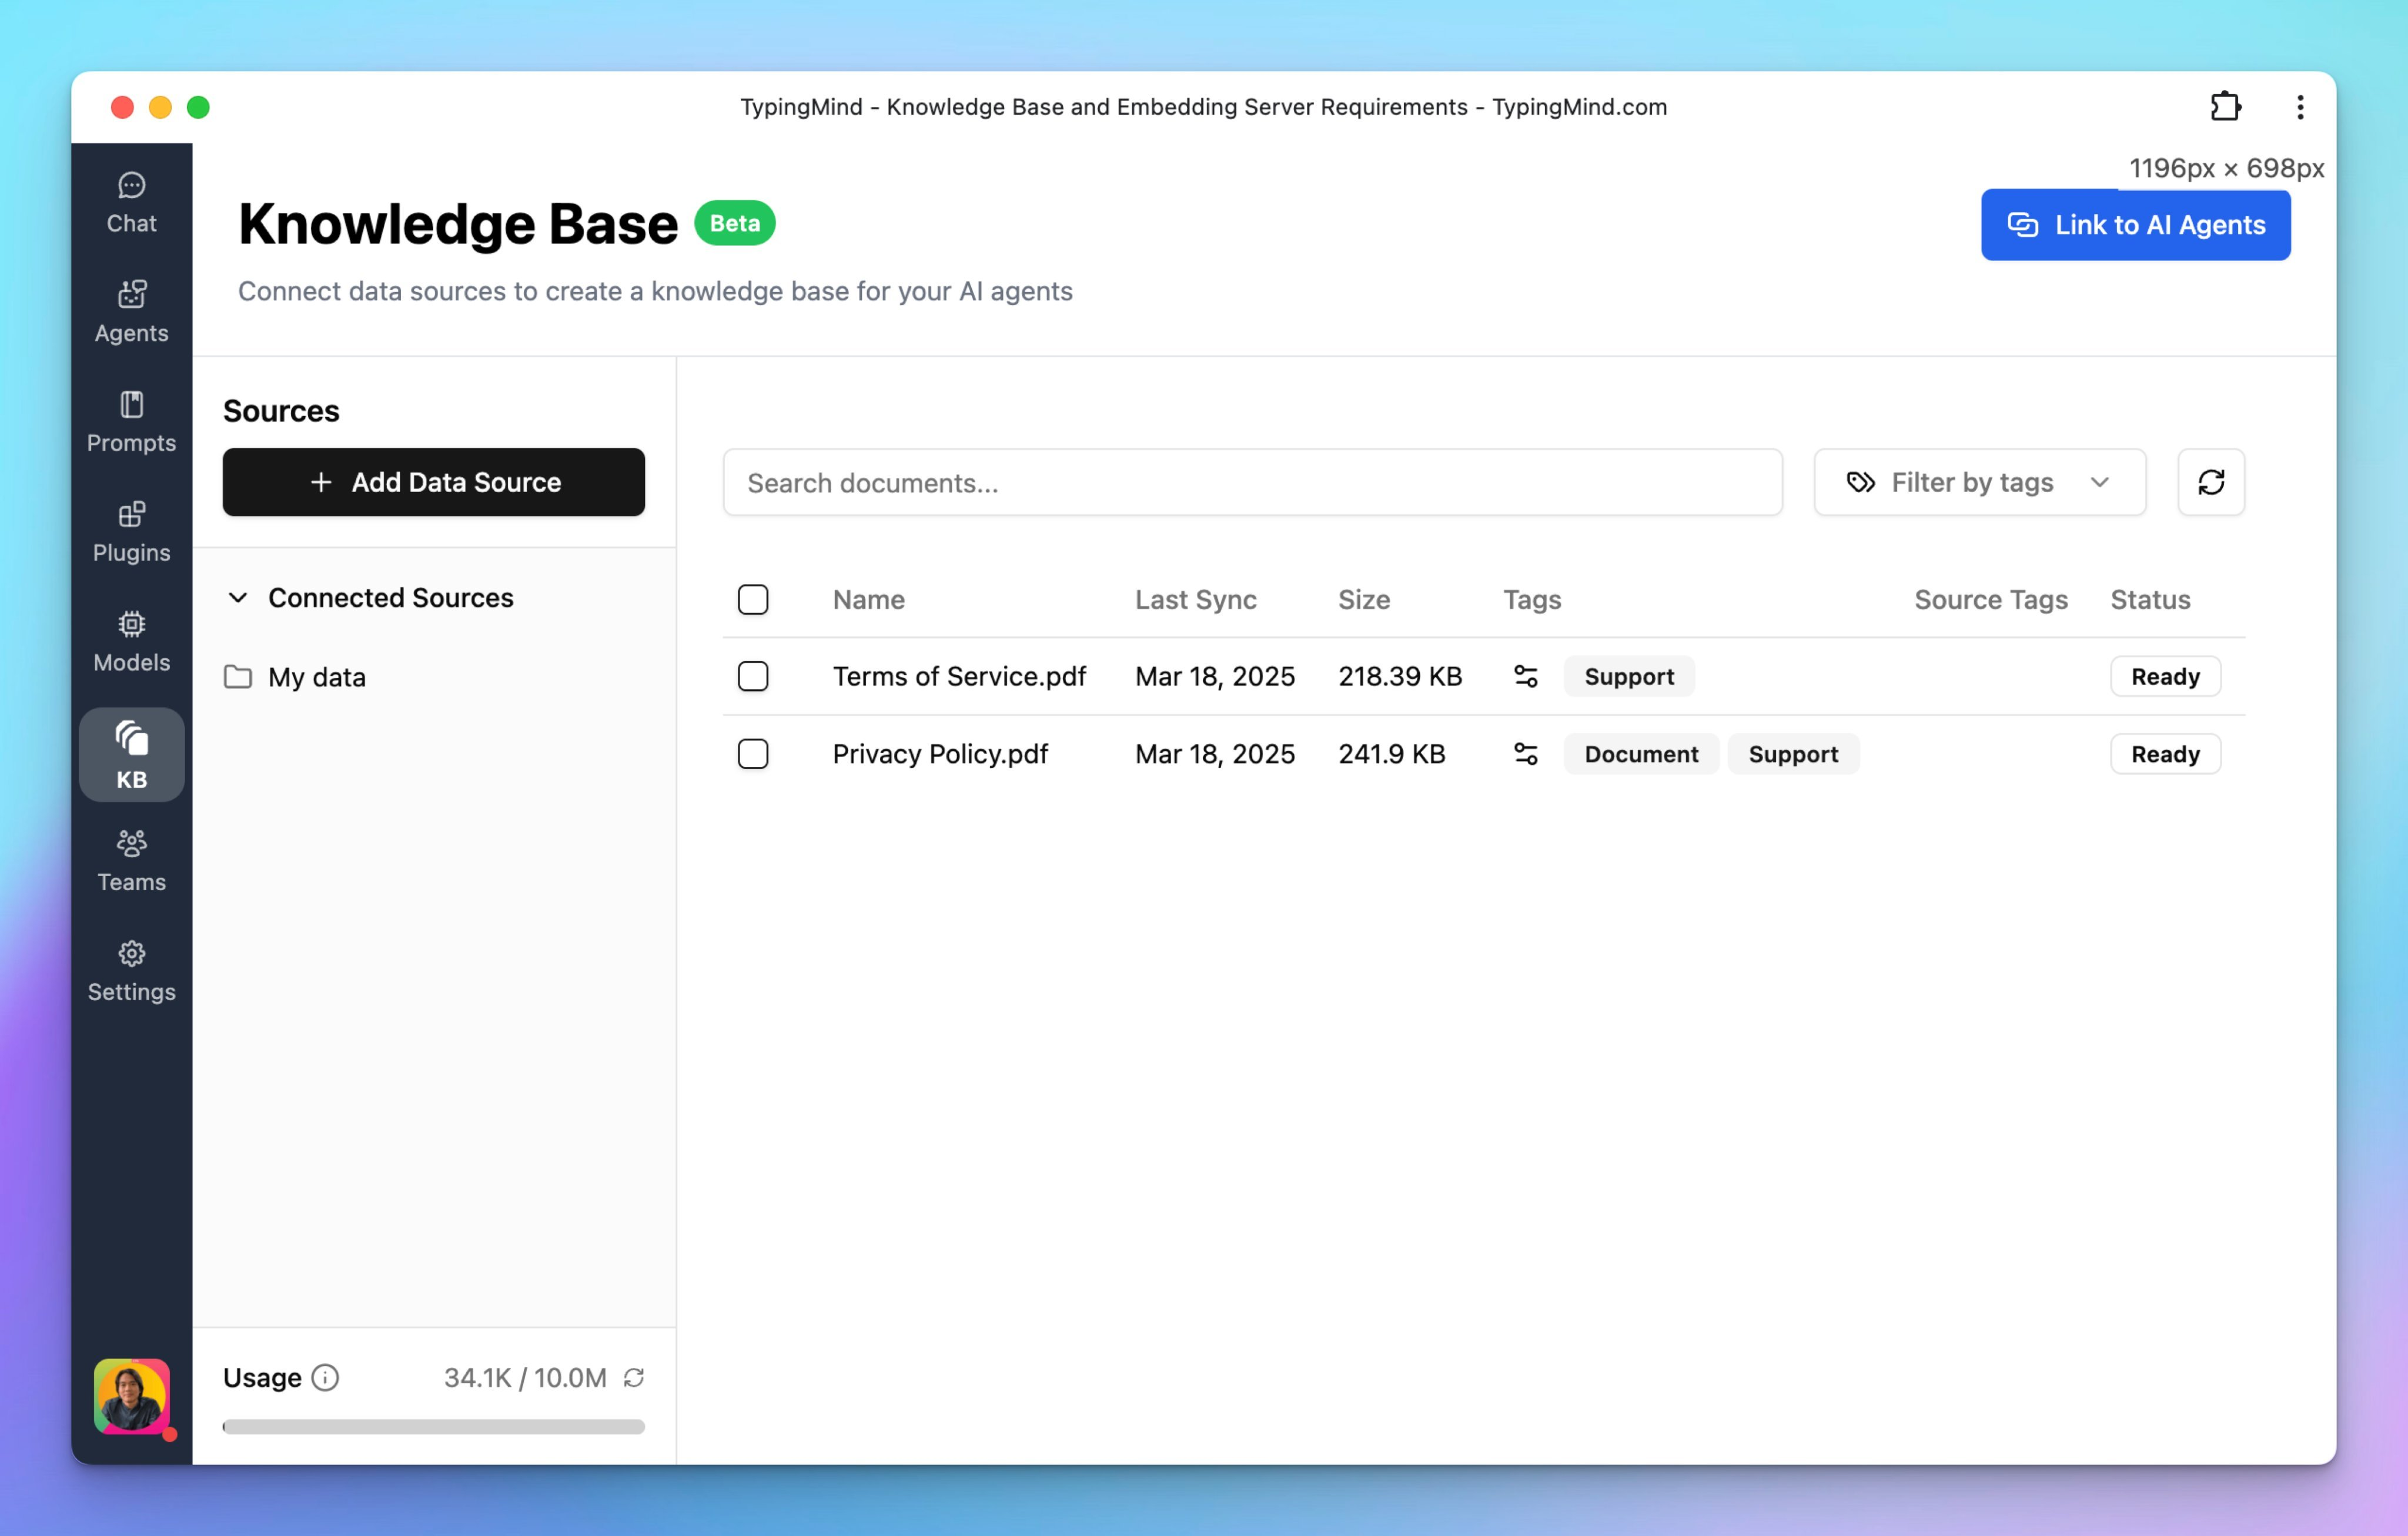Screen dimensions: 2408x1536
Task: Open the Chat section in sidebar
Action: (131, 203)
